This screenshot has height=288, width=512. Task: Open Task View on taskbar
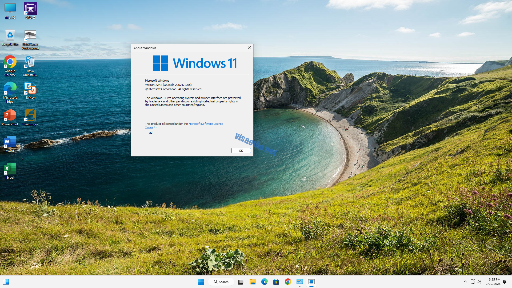(241, 282)
